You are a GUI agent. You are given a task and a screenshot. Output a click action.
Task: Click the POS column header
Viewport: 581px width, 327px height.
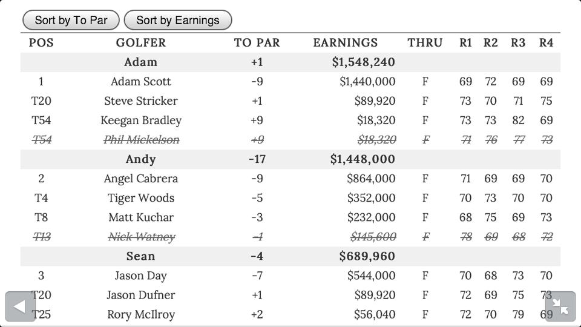pos(41,43)
